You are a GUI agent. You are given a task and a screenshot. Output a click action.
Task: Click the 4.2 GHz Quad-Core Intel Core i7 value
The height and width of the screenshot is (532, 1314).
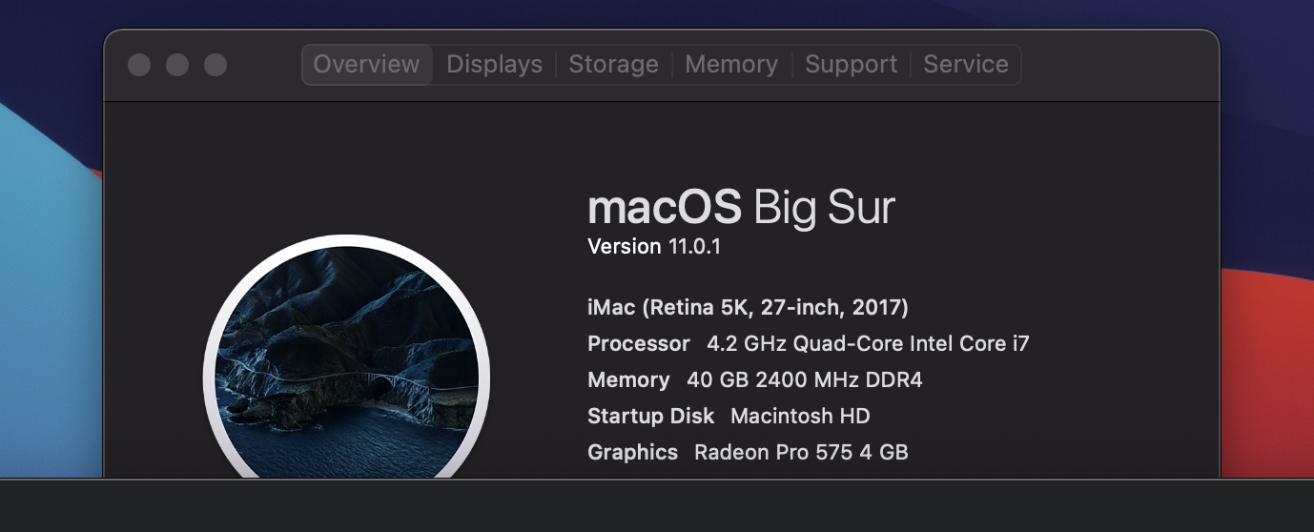[868, 343]
